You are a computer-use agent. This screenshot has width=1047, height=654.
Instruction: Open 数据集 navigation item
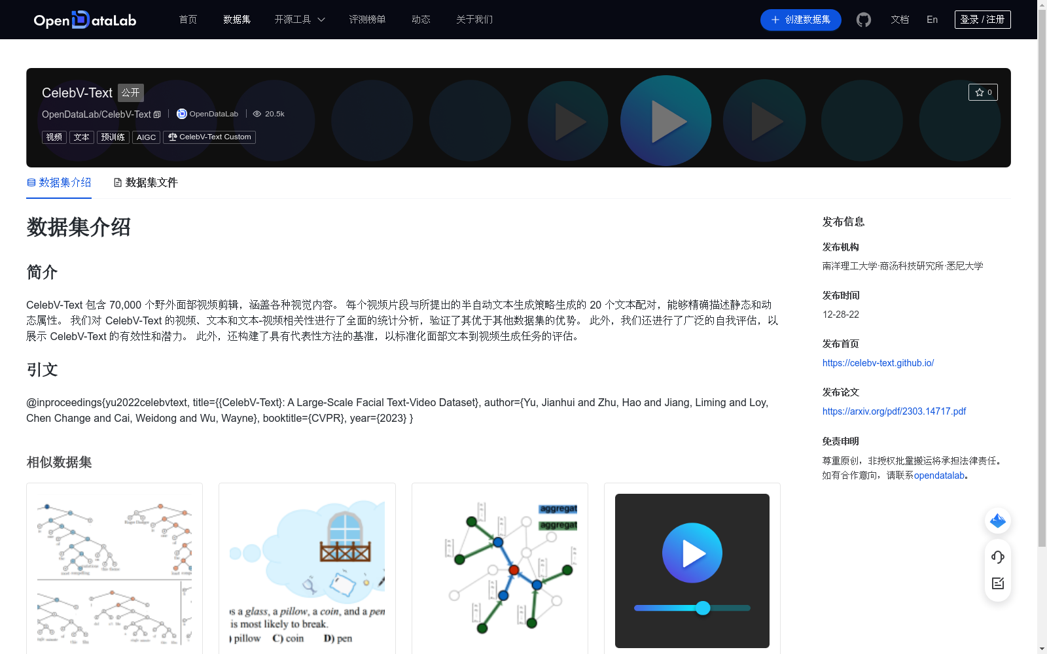coord(237,20)
